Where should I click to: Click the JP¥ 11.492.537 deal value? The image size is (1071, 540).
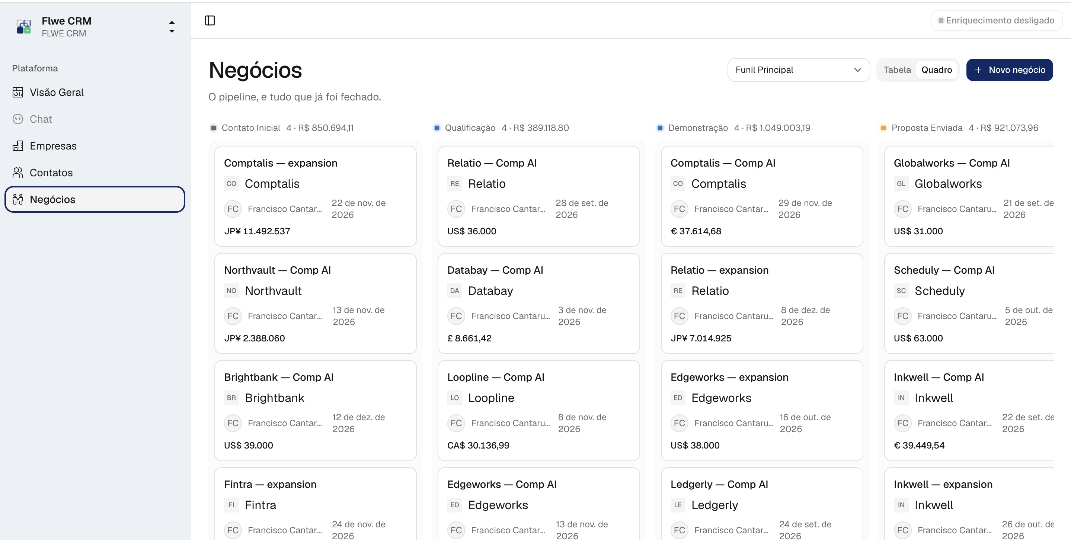click(258, 231)
